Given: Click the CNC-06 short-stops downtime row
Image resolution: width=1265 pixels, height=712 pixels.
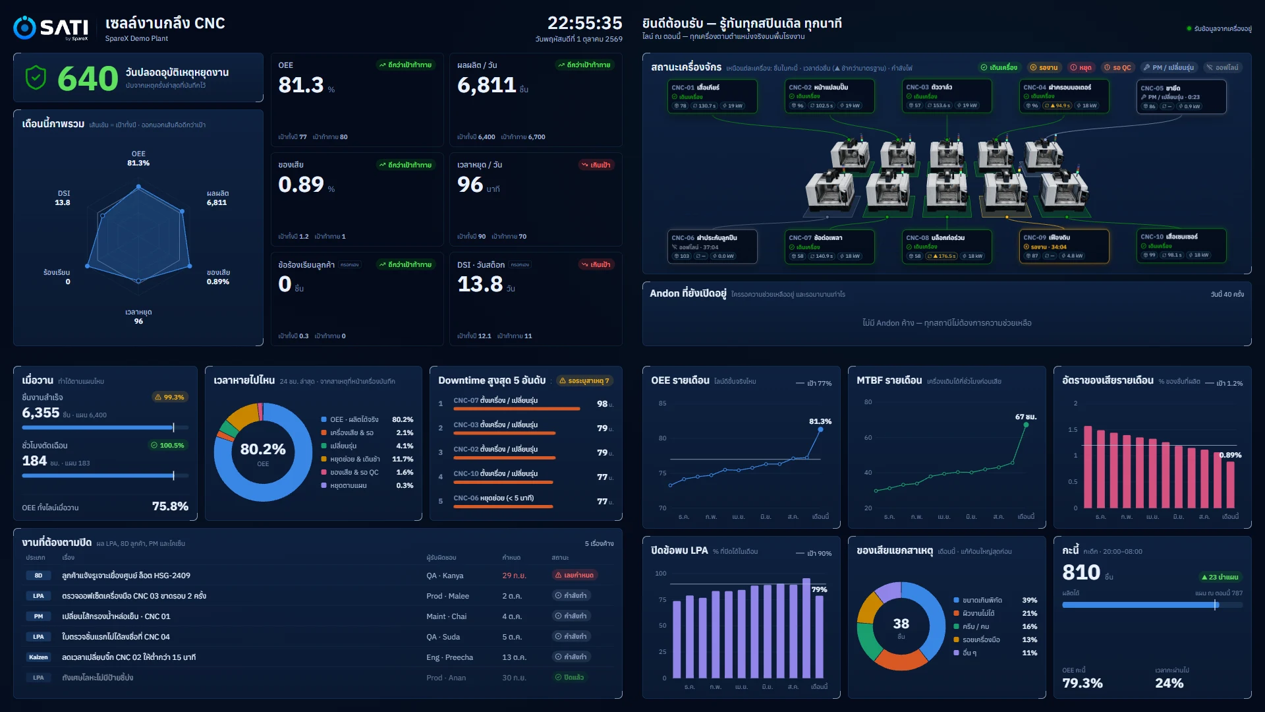Looking at the screenshot, I should point(526,501).
